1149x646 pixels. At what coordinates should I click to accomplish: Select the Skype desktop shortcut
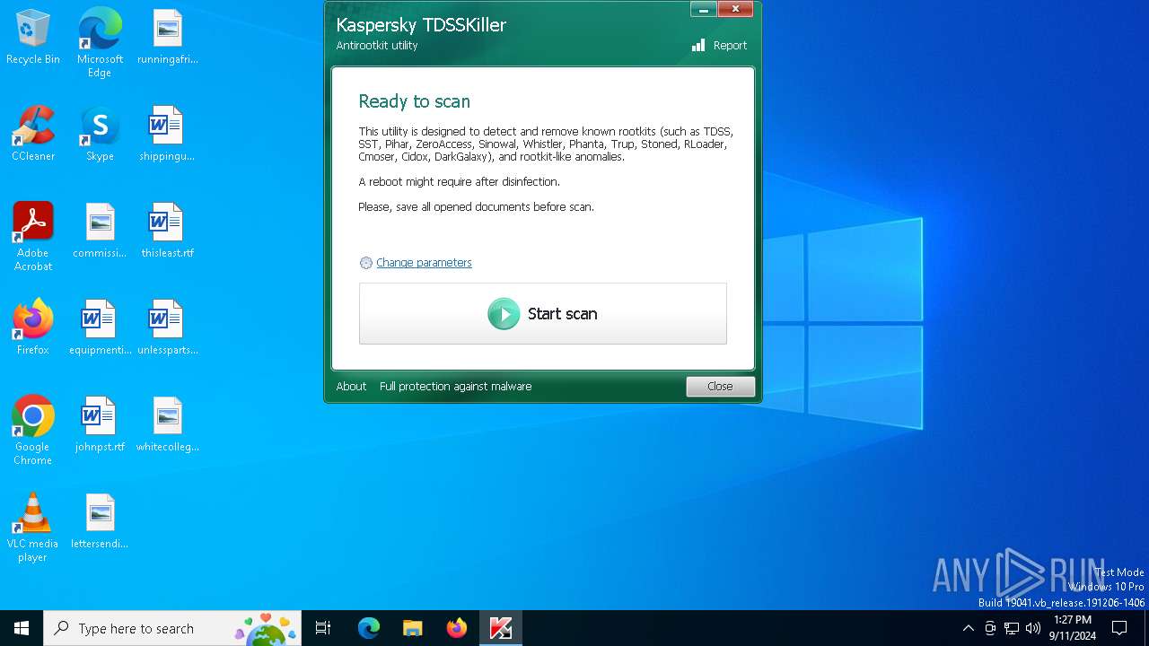100,135
